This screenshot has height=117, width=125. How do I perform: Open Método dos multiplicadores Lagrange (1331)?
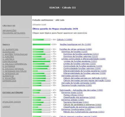[x=84, y=112]
